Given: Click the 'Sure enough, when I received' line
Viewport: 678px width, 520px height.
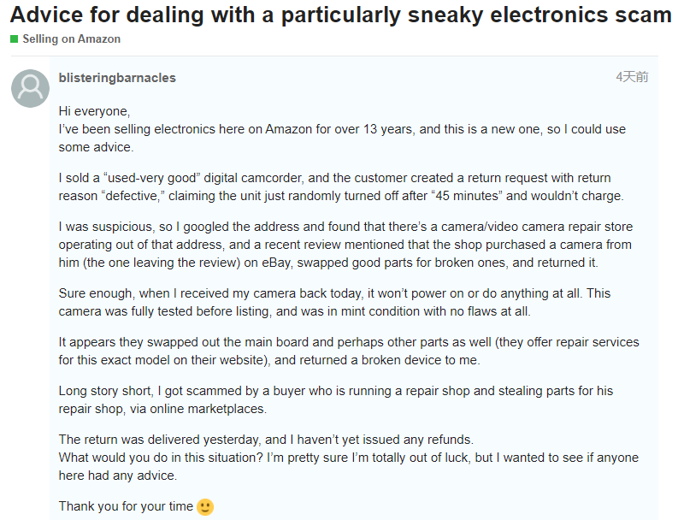Looking at the screenshot, I should (x=334, y=293).
